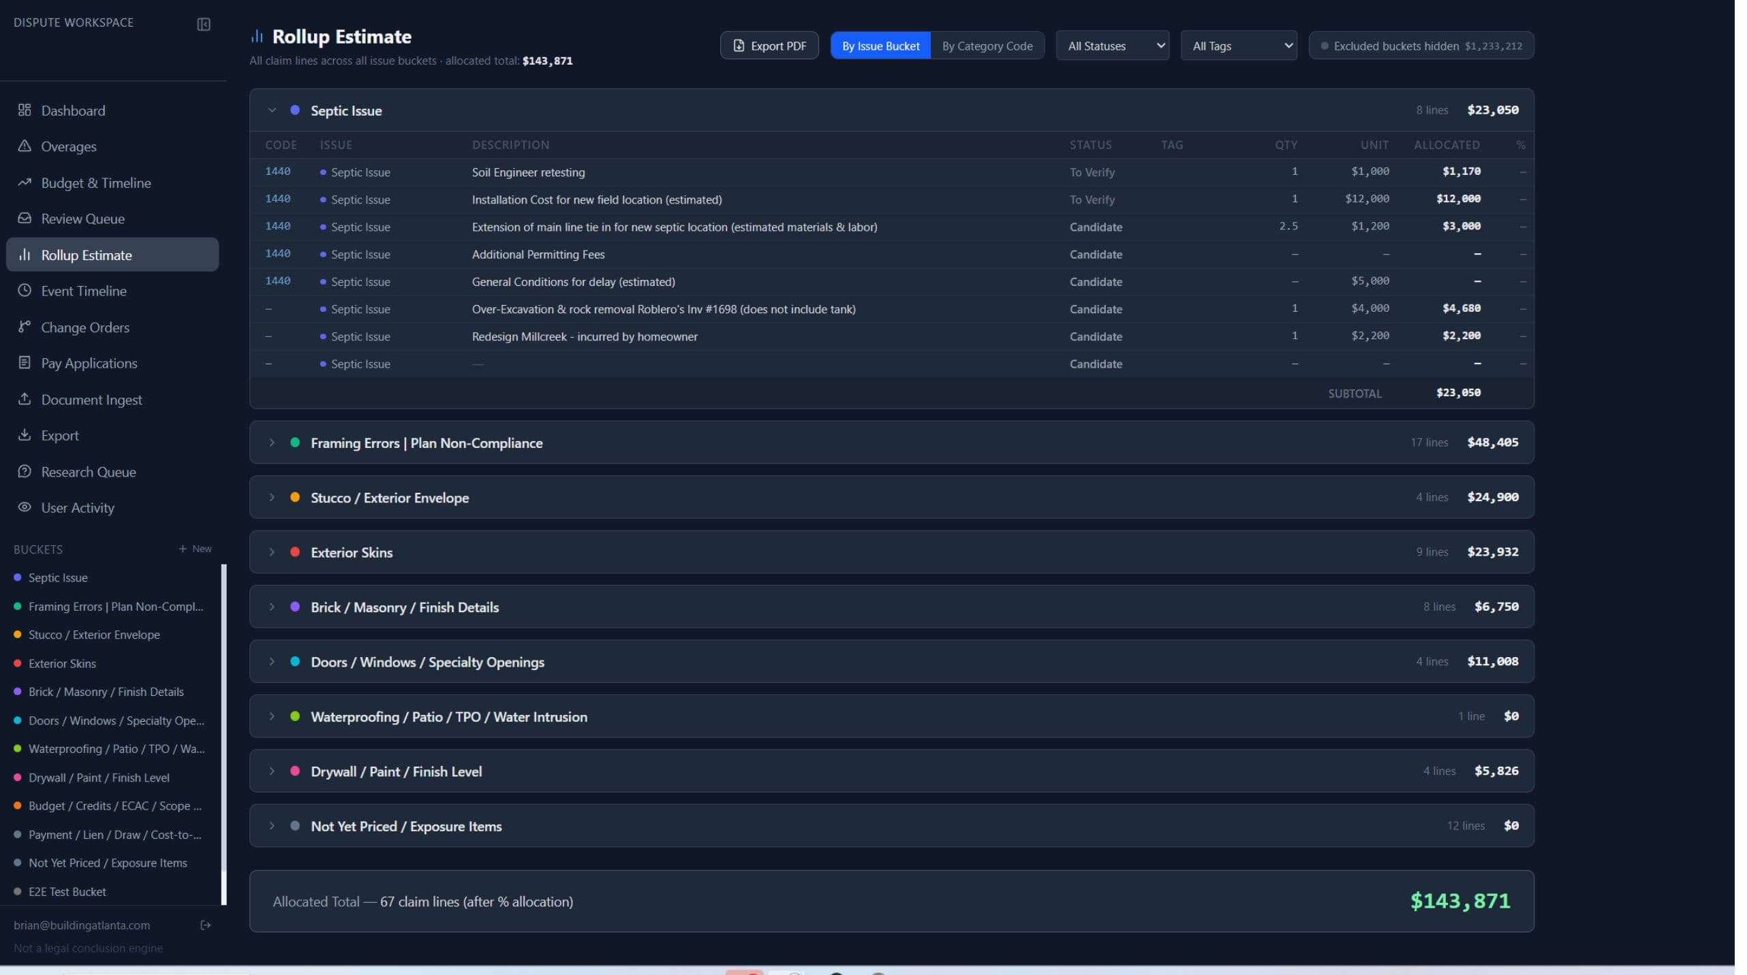Screen dimensions: 1747x975
Task: Go to the Dashboard page
Action: pos(112,110)
